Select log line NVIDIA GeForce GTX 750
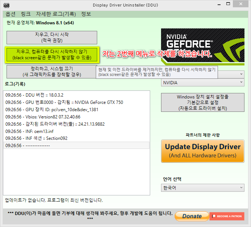This screenshot has width=251, height=227. click(77, 102)
